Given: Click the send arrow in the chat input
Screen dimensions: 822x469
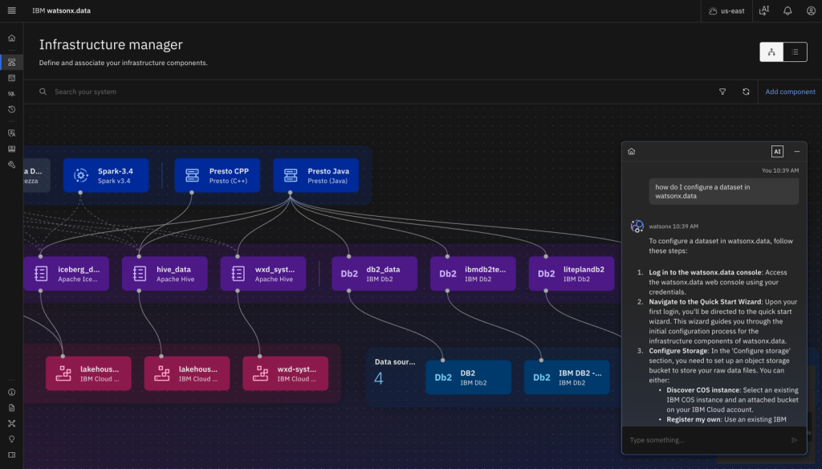Looking at the screenshot, I should [x=795, y=439].
